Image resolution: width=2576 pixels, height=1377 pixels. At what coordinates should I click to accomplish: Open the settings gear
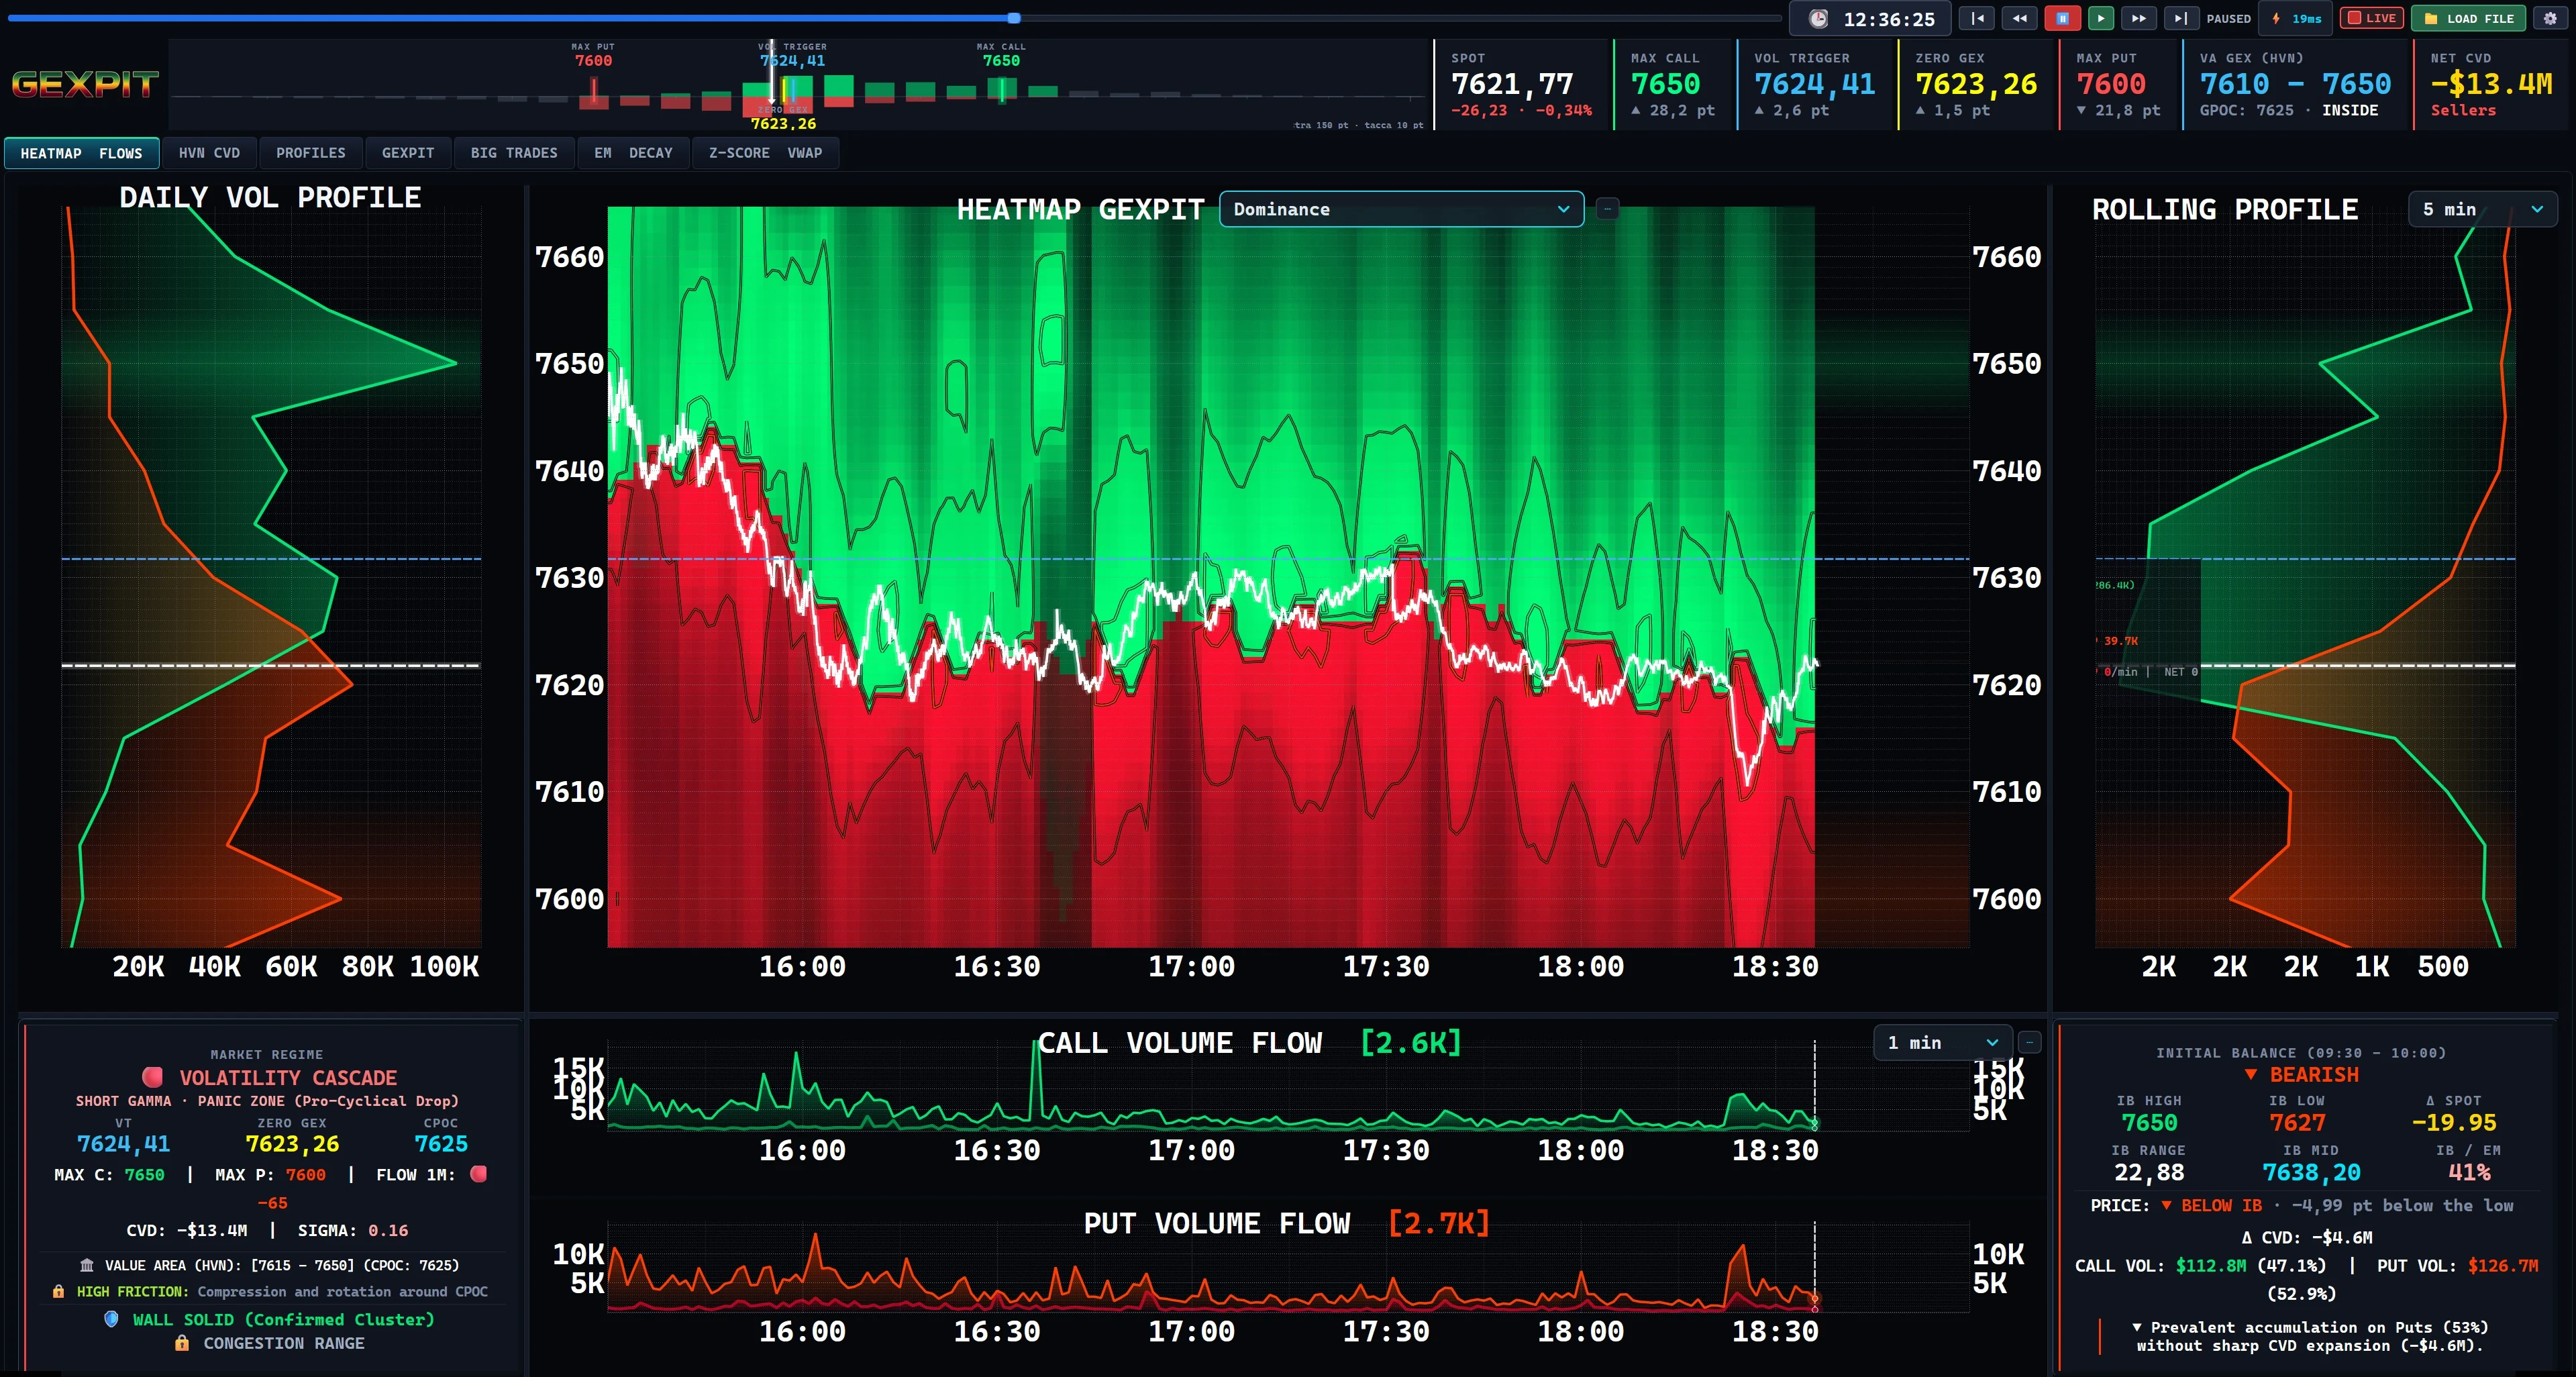pos(2550,18)
